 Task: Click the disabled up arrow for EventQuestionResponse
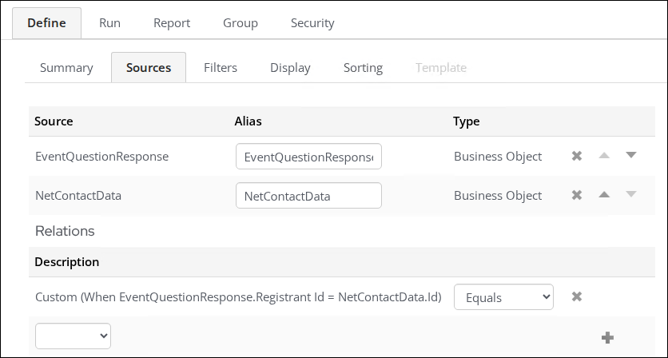click(604, 155)
